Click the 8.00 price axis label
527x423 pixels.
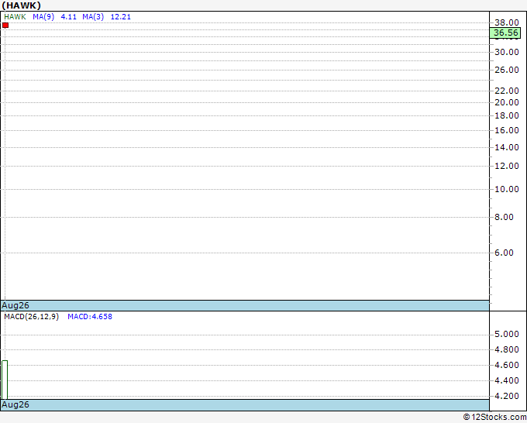(x=504, y=217)
